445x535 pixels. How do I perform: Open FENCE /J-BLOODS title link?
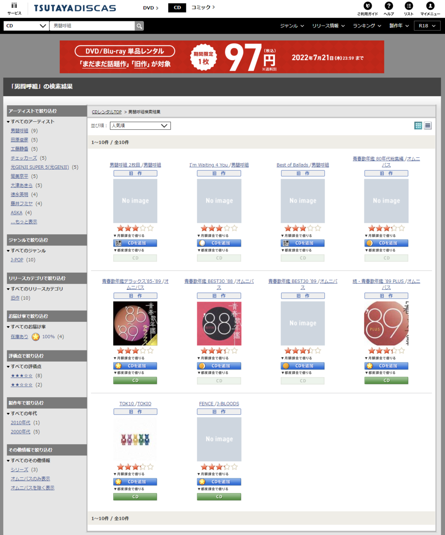click(x=219, y=403)
